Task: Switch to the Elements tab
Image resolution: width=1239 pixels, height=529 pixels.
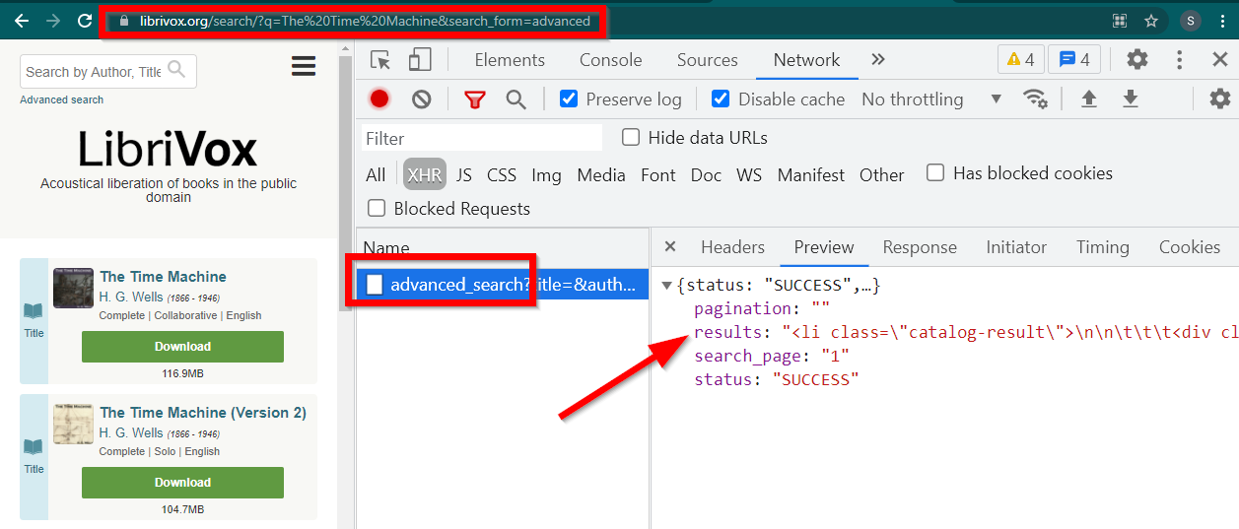Action: pos(510,60)
